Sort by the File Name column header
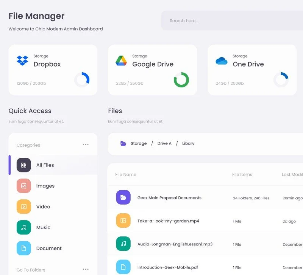Screen dimensions: 303x275 126,174
